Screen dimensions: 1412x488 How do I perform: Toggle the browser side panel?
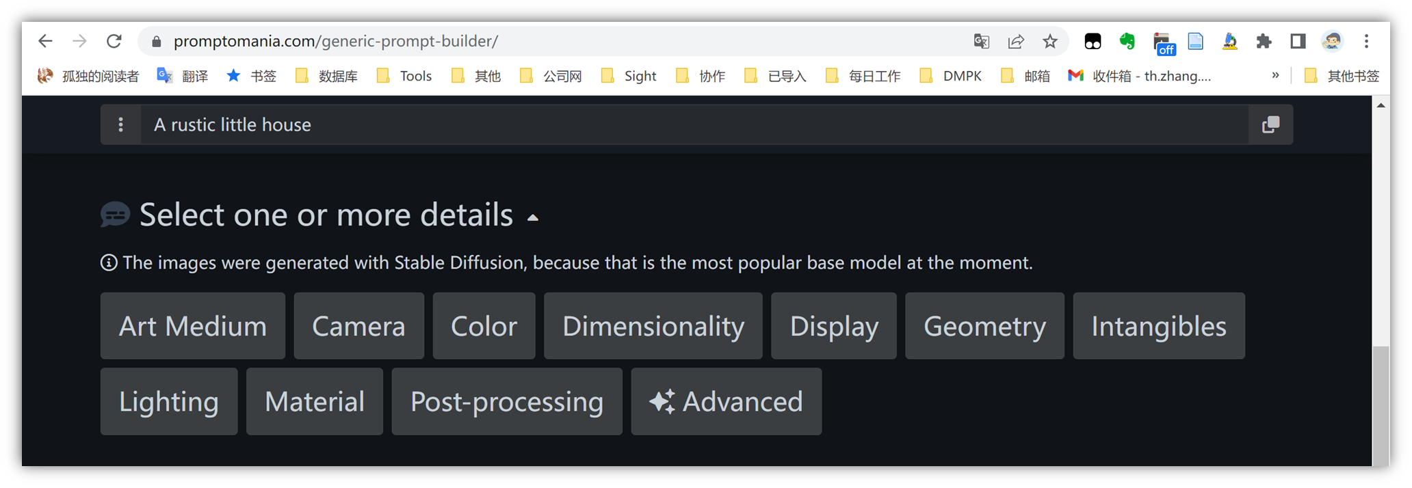pos(1298,42)
